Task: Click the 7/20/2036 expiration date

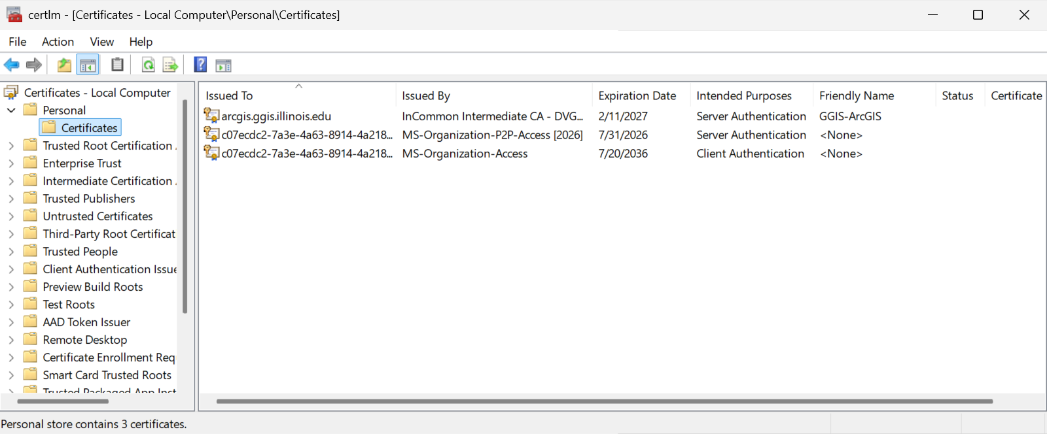Action: click(x=623, y=154)
